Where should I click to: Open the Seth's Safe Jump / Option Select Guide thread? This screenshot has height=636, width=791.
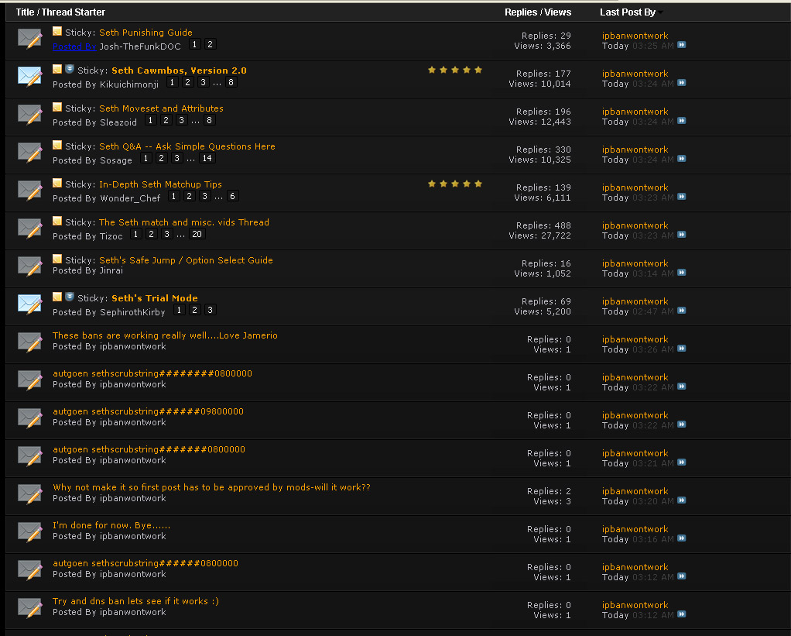click(186, 260)
